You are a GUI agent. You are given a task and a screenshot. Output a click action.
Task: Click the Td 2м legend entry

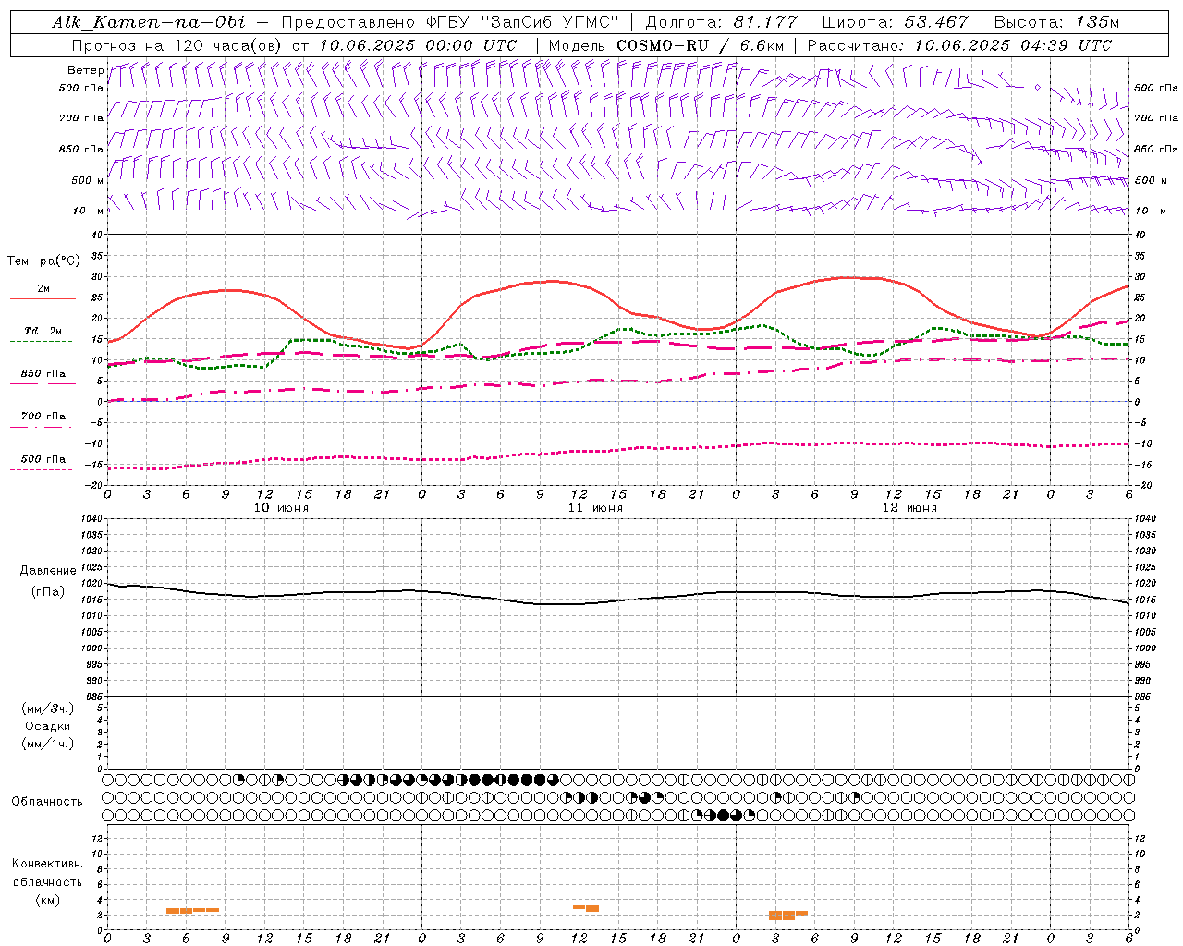click(43, 331)
